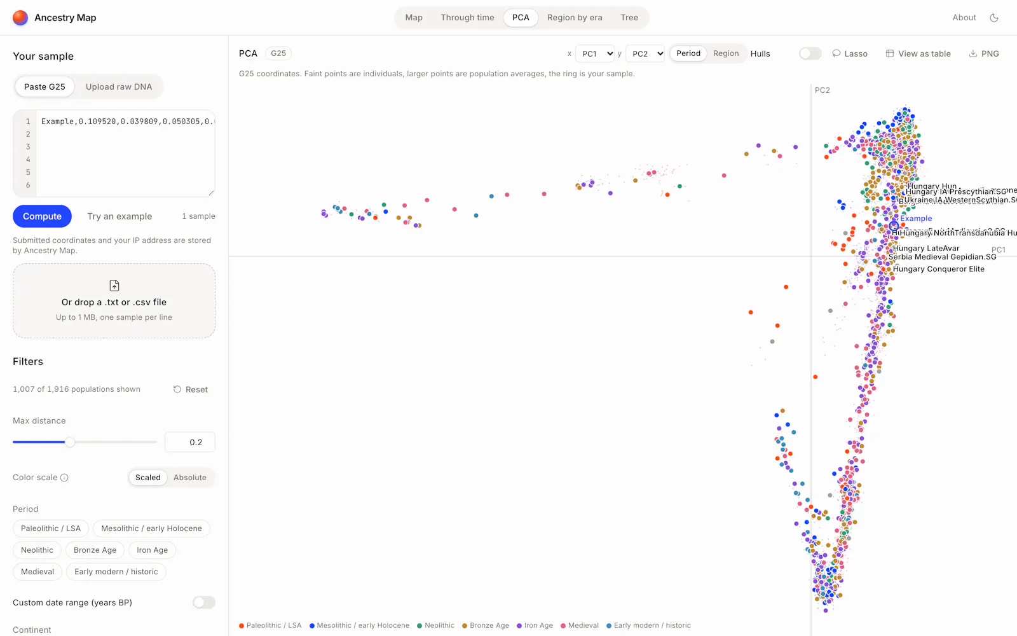
Task: Filter by Mesolithic / early Holocene period
Action: tap(151, 529)
